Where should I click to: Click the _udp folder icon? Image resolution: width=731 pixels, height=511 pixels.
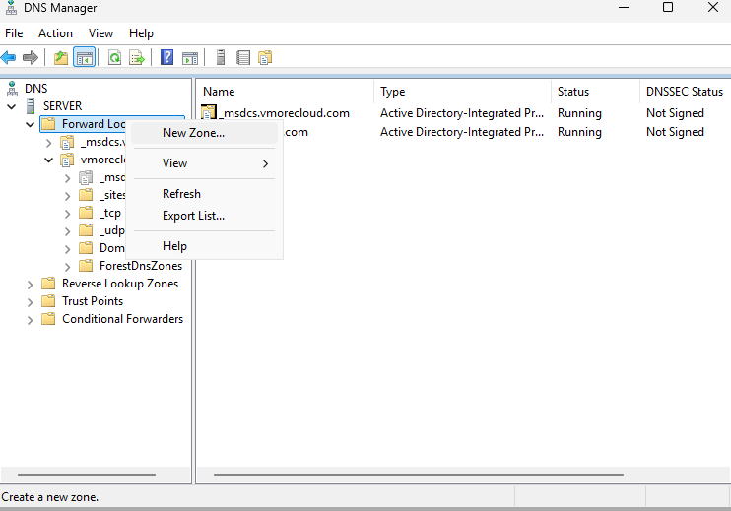pos(86,230)
